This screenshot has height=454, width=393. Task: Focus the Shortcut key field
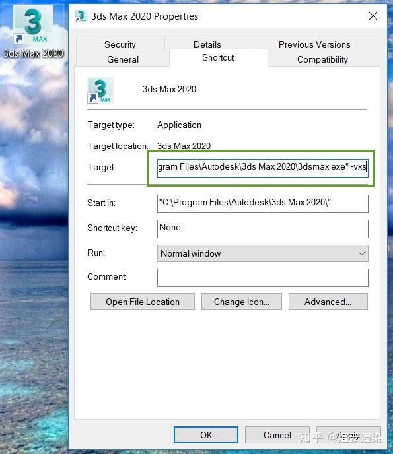[263, 229]
